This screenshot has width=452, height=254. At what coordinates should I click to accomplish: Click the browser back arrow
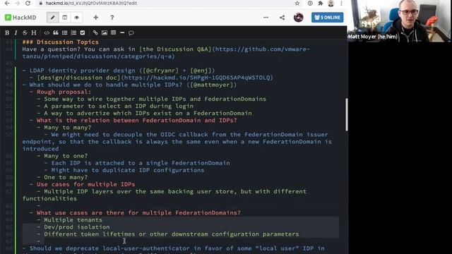click(x=7, y=3)
